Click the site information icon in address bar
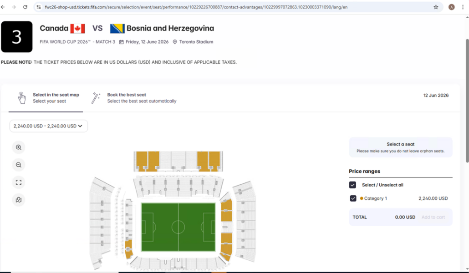 pyautogui.click(x=39, y=7)
